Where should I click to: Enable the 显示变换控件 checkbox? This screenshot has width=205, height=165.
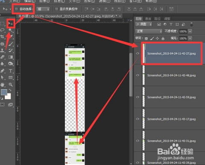(56, 9)
